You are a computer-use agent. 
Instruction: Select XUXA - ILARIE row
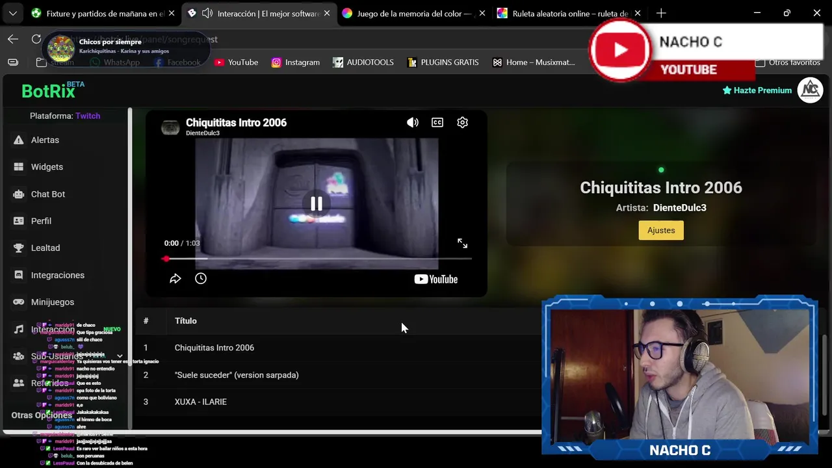(338, 402)
